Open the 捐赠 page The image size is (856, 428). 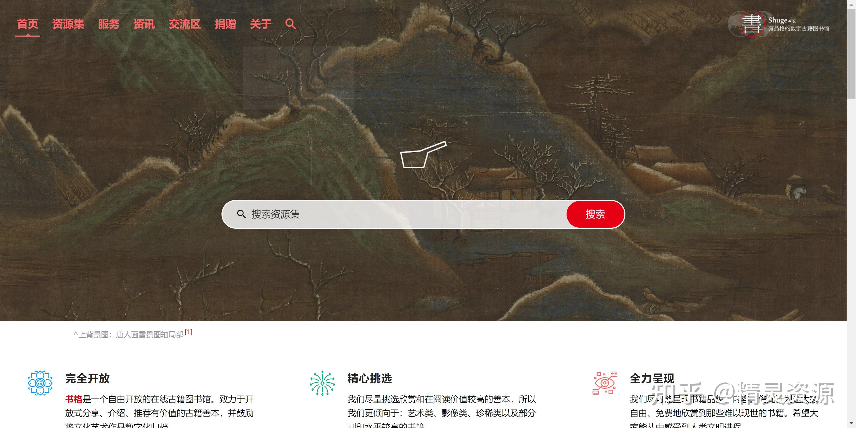(225, 24)
